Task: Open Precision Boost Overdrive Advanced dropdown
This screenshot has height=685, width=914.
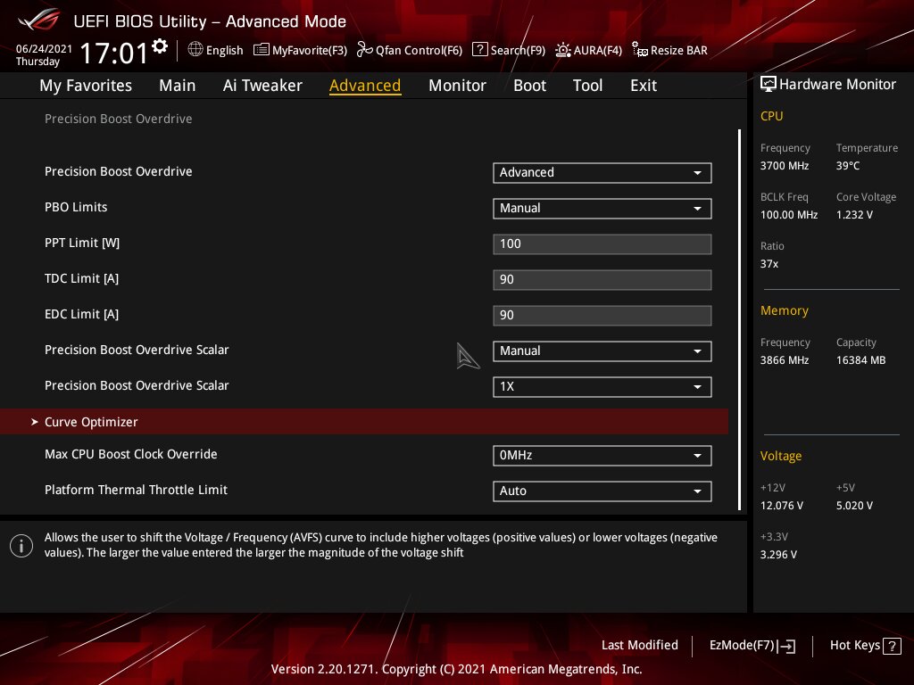Action: tap(602, 172)
